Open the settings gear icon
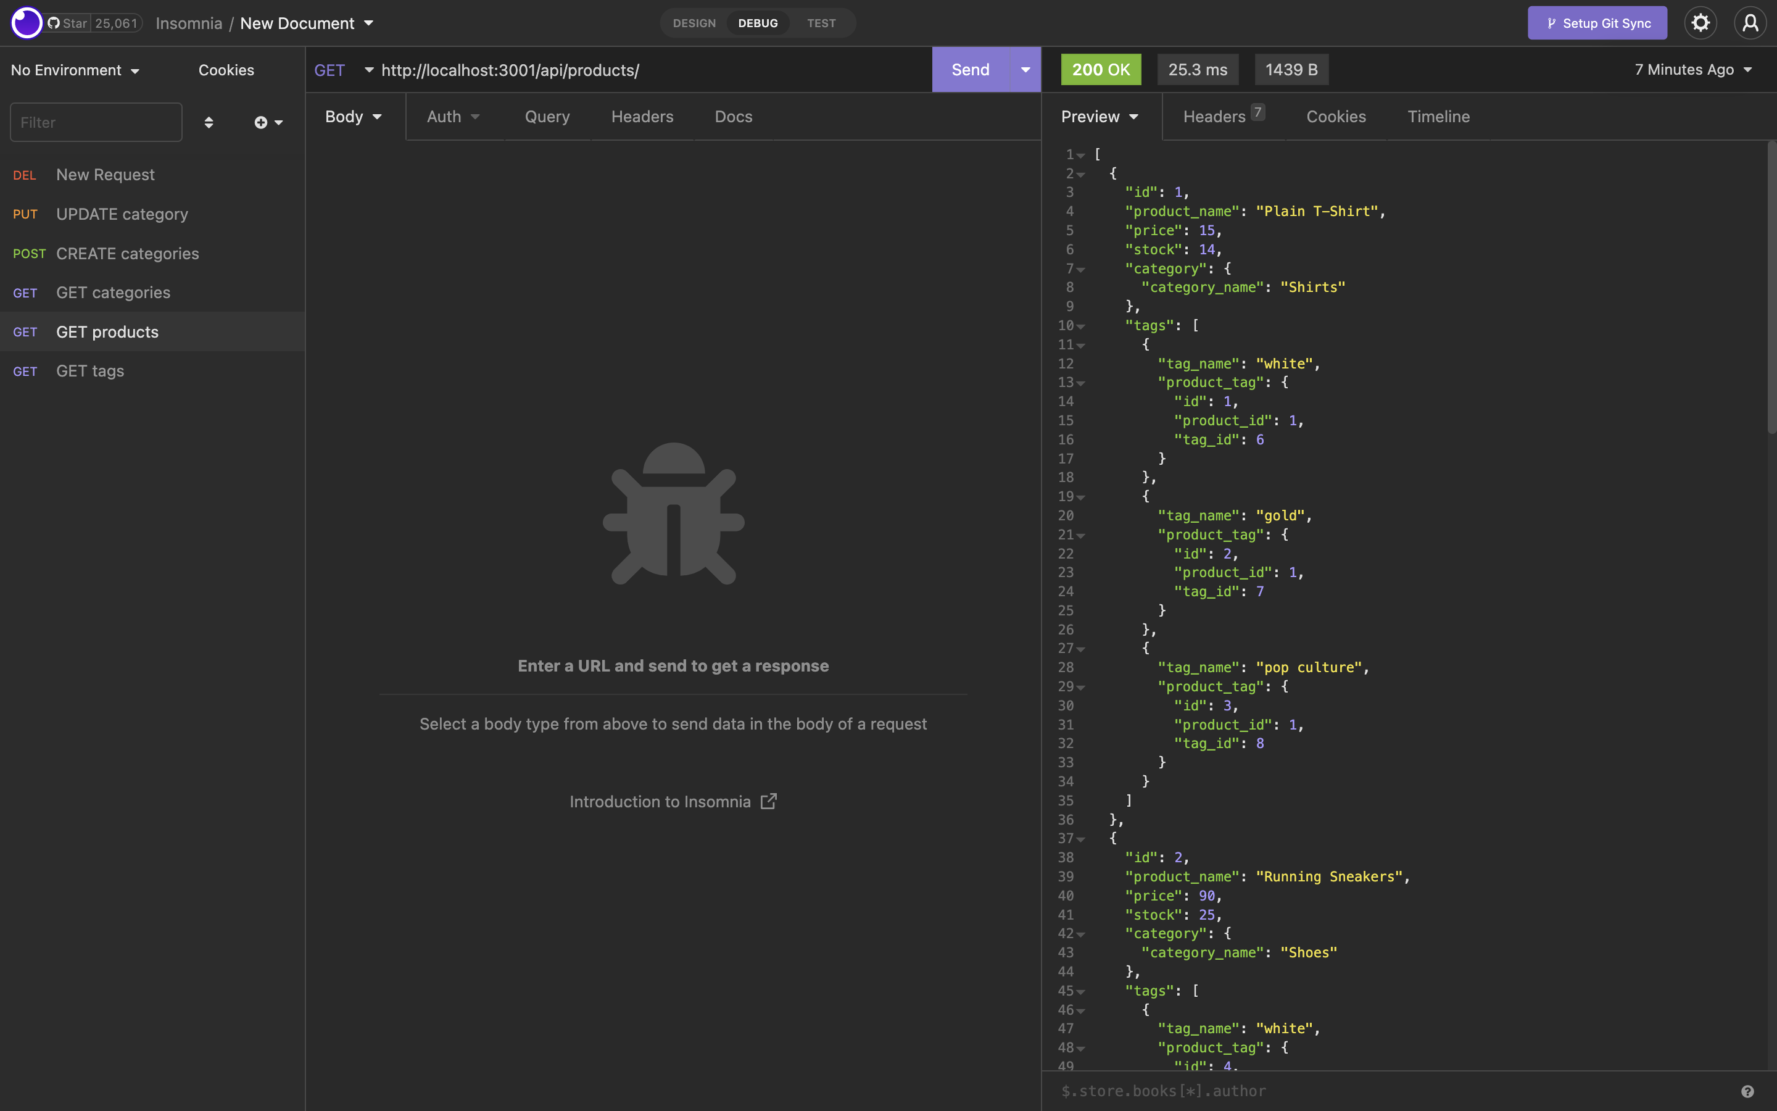Viewport: 1777px width, 1111px height. [1700, 23]
